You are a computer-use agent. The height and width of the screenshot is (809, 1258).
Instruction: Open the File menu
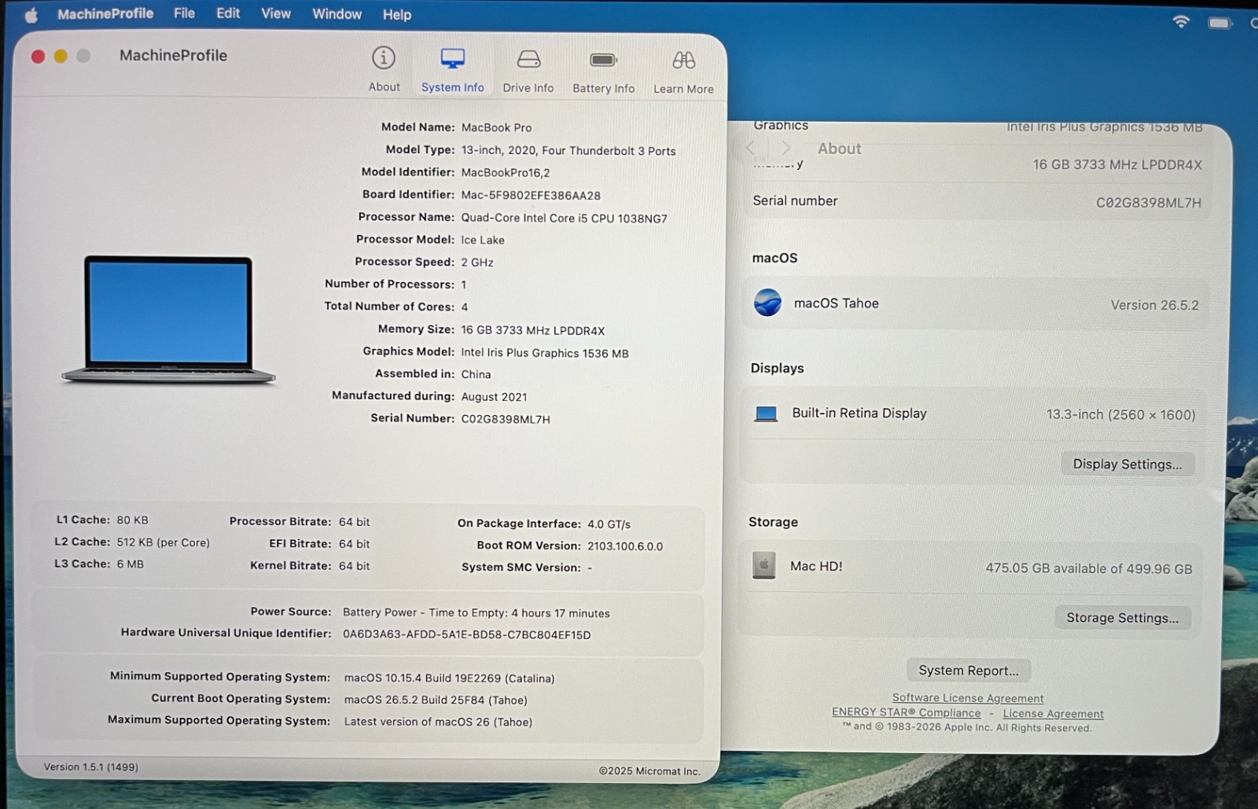[x=184, y=13]
